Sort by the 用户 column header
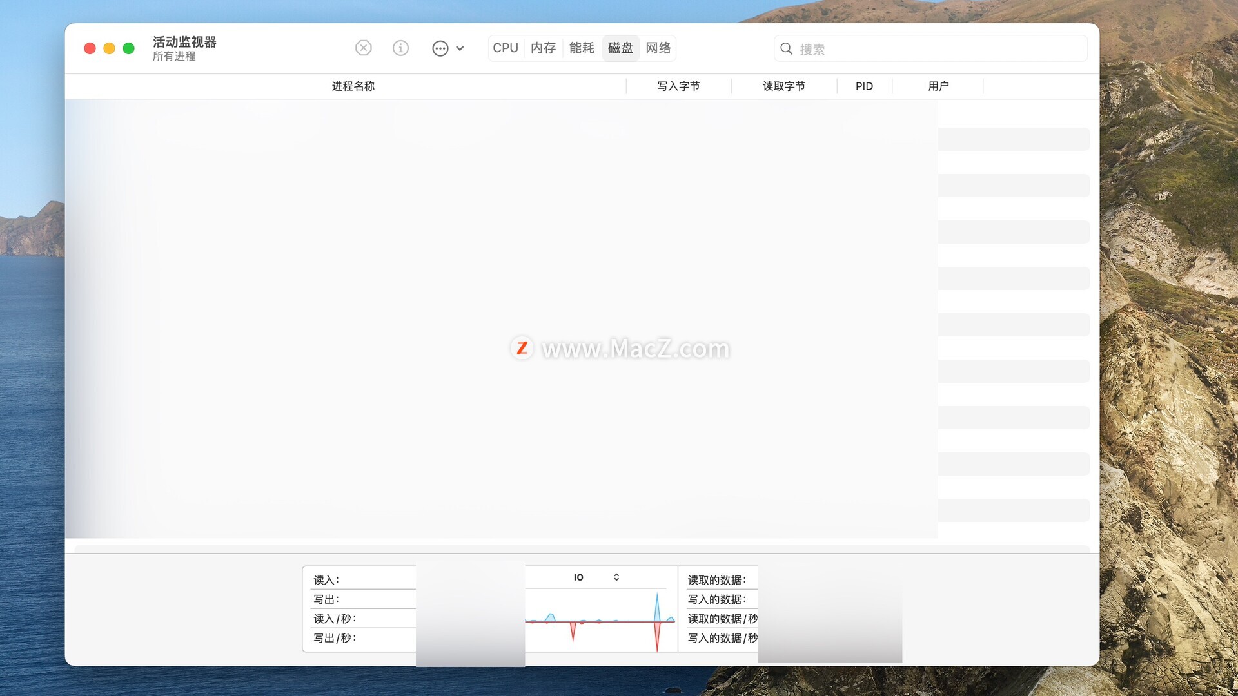Viewport: 1238px width, 696px height. tap(938, 86)
